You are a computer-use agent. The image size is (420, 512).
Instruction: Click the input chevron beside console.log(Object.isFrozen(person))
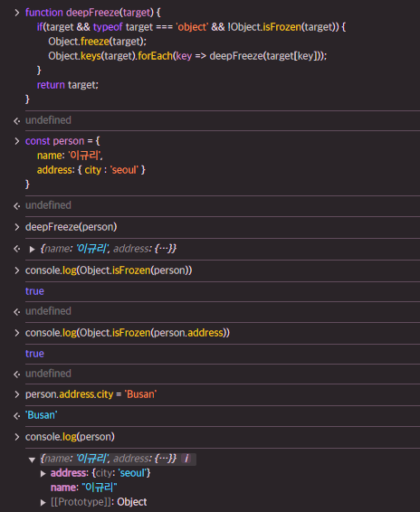tap(16, 270)
